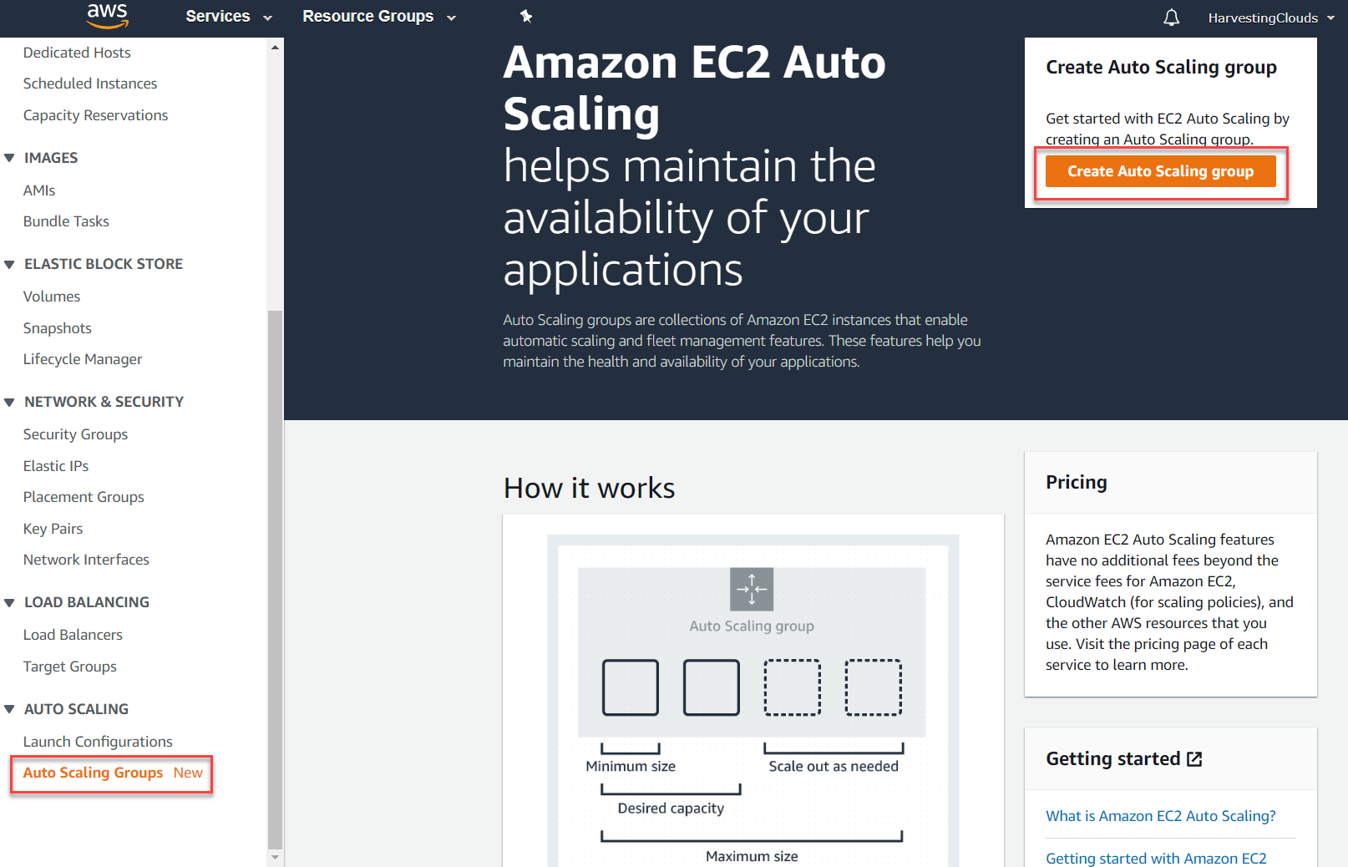This screenshot has height=867, width=1348.
Task: Open the notifications bell icon
Action: [x=1172, y=18]
